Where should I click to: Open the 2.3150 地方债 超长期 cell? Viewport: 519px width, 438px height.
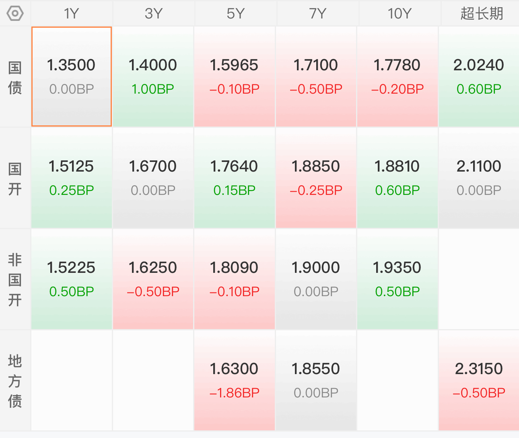pyautogui.click(x=479, y=381)
